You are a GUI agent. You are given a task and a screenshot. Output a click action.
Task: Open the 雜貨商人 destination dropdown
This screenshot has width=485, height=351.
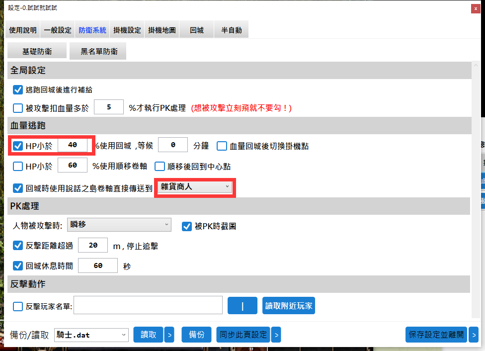click(x=194, y=187)
